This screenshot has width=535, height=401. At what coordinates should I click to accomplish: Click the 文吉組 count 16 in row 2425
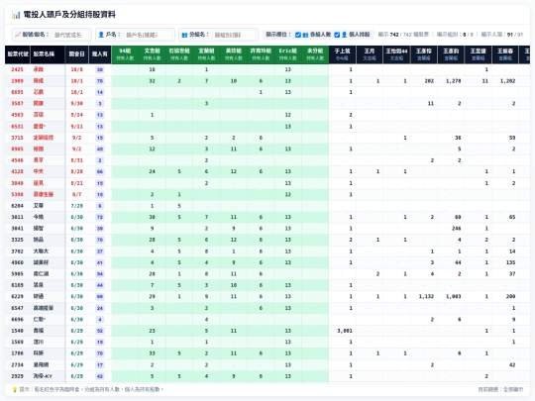point(153,69)
